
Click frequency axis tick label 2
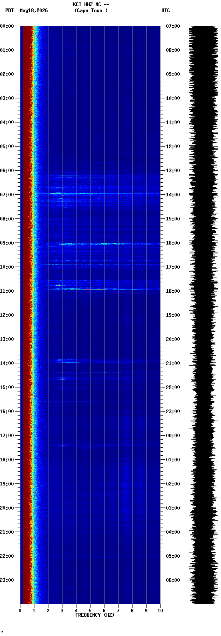pos(48,611)
